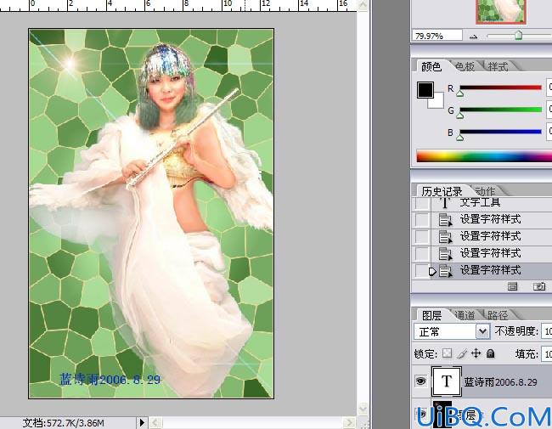The image size is (552, 429).
Task: Click B value input field
Action: click(549, 132)
